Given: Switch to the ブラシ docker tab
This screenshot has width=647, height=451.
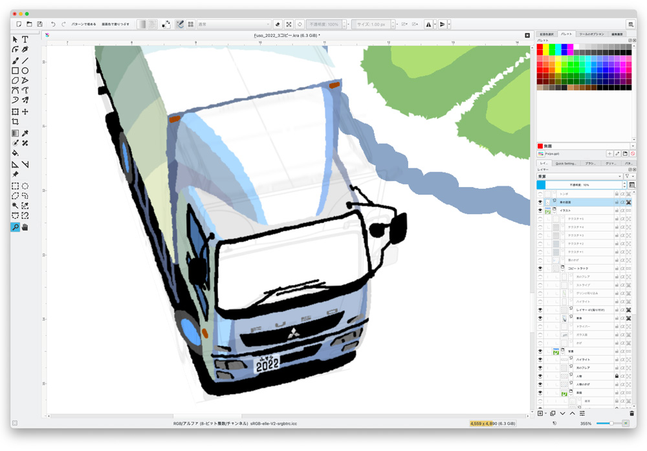Looking at the screenshot, I should point(590,164).
